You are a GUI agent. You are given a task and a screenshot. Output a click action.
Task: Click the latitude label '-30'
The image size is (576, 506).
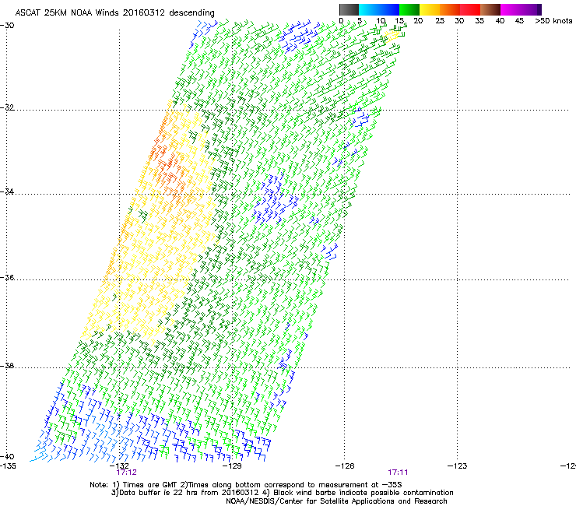(7, 26)
